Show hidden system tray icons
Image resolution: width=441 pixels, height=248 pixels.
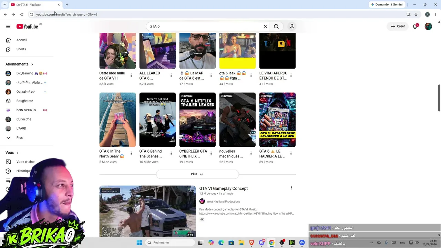(371, 242)
